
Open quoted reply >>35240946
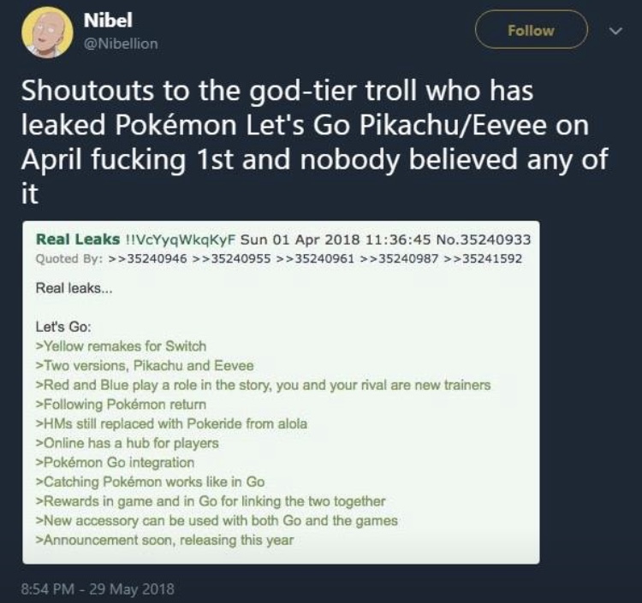click(x=148, y=258)
